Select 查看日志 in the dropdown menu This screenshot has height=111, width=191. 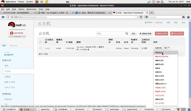coord(166,72)
